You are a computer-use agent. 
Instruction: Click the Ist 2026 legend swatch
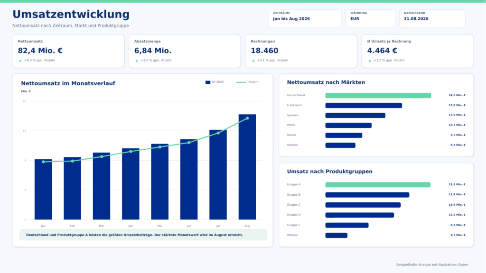pyautogui.click(x=208, y=82)
